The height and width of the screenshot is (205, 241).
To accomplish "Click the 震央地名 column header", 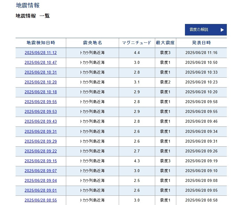I will click(x=92, y=43).
